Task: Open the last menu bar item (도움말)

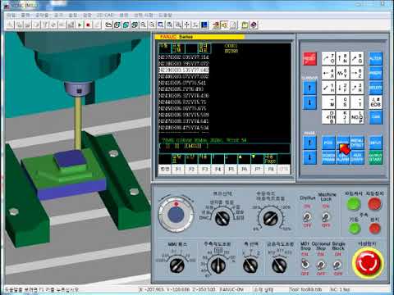Action: tap(165, 15)
